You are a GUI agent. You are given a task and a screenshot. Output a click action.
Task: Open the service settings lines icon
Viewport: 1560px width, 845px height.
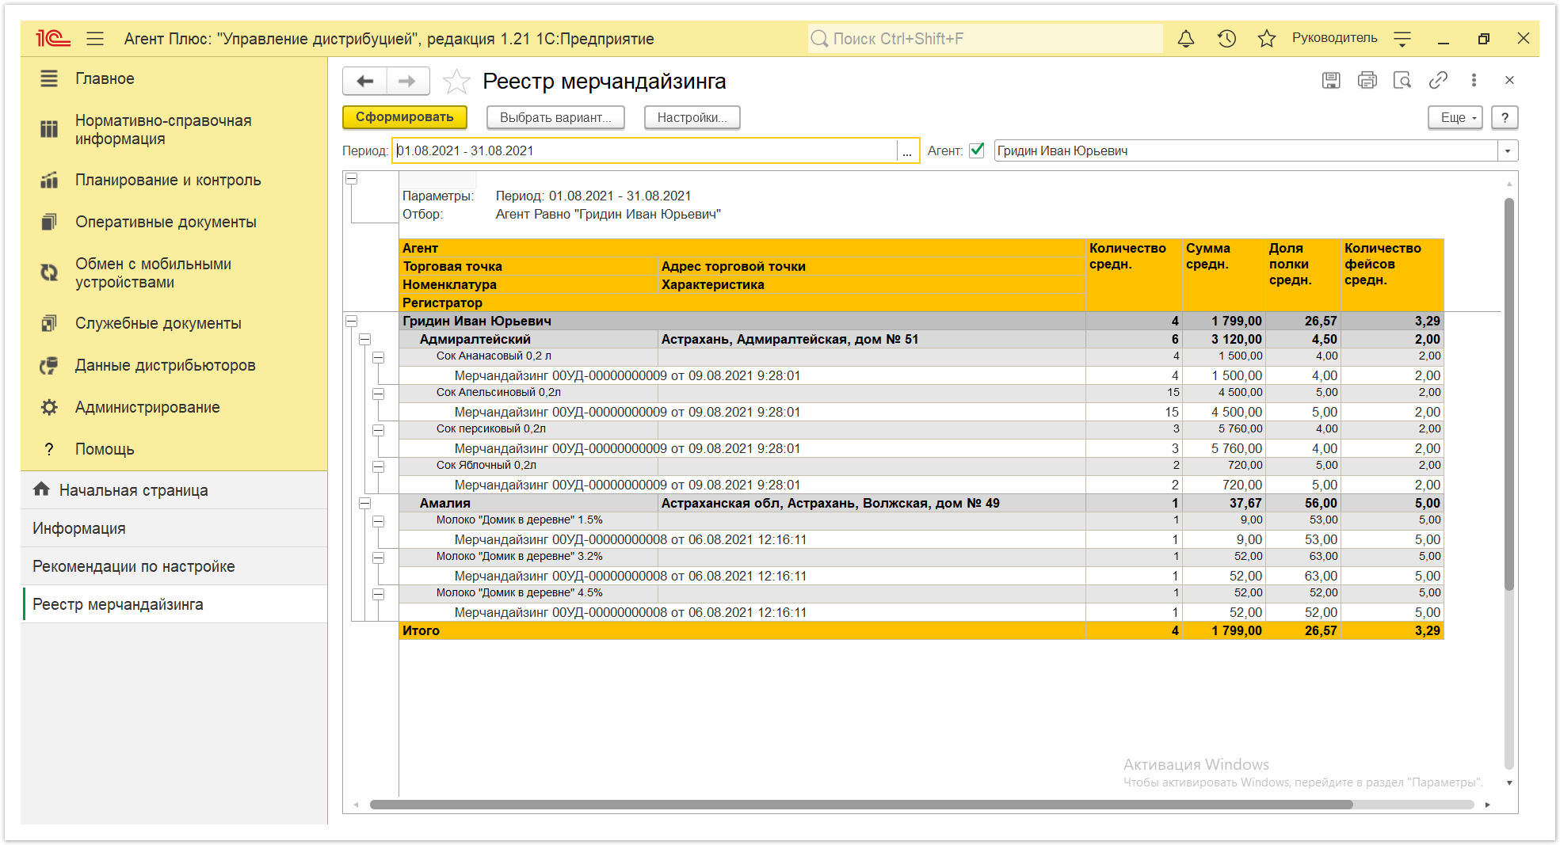pos(1402,38)
